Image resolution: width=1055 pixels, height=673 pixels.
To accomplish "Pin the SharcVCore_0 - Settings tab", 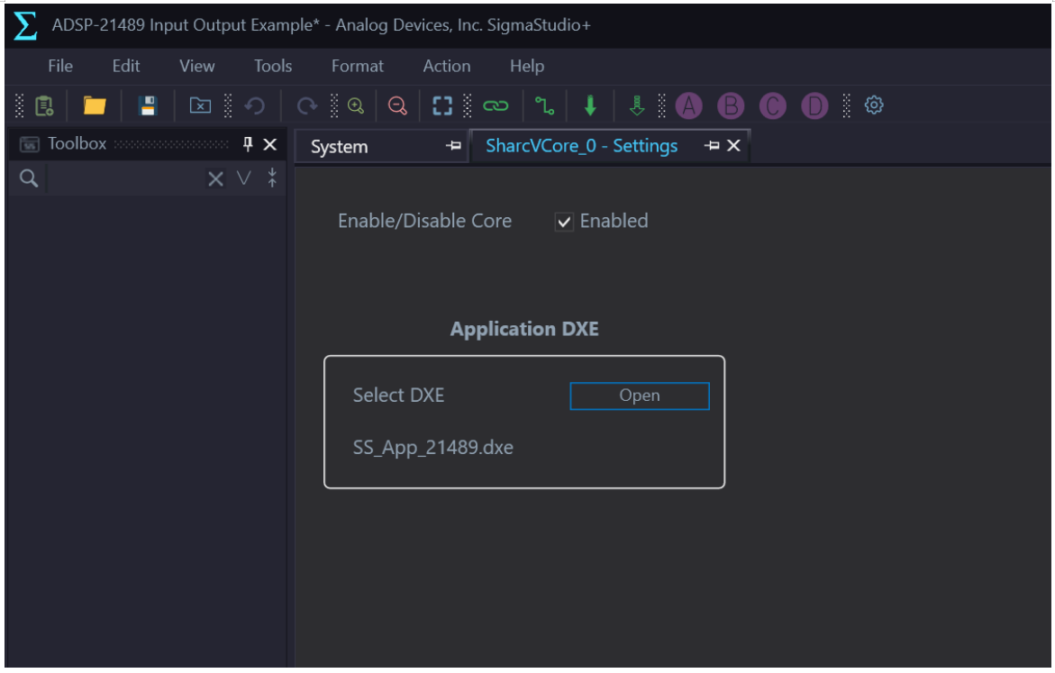I will tap(712, 145).
